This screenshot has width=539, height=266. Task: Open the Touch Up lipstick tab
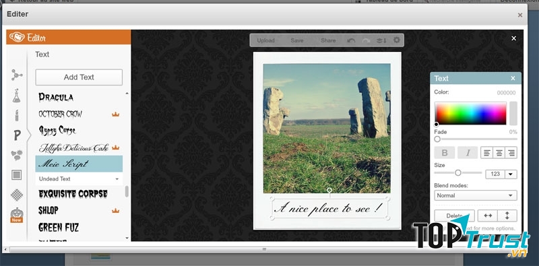coord(16,115)
